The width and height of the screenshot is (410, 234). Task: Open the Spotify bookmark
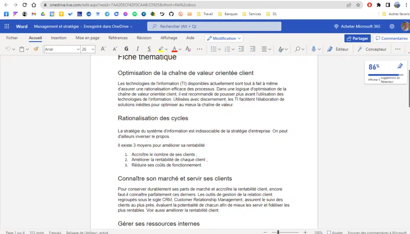tap(135, 14)
